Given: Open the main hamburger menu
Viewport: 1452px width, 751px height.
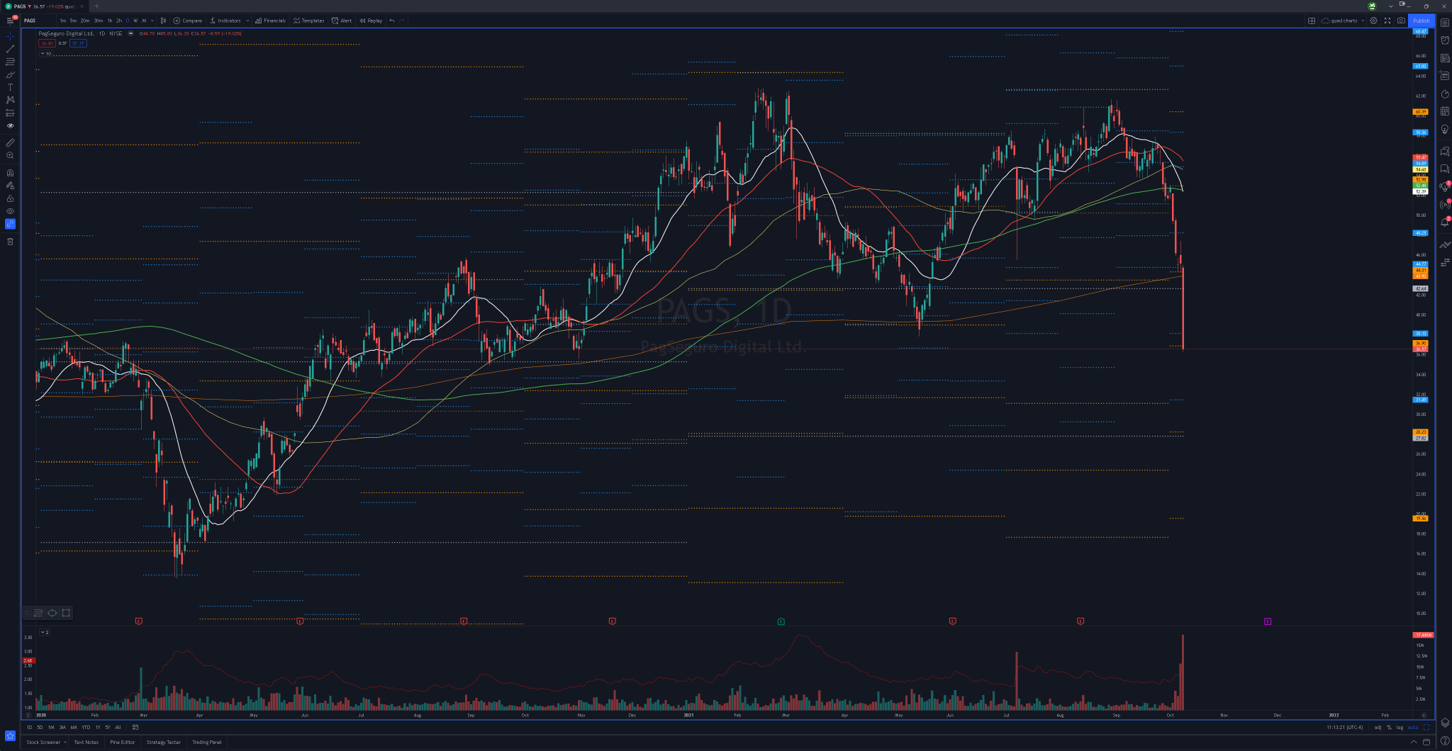Looking at the screenshot, I should click(x=10, y=21).
